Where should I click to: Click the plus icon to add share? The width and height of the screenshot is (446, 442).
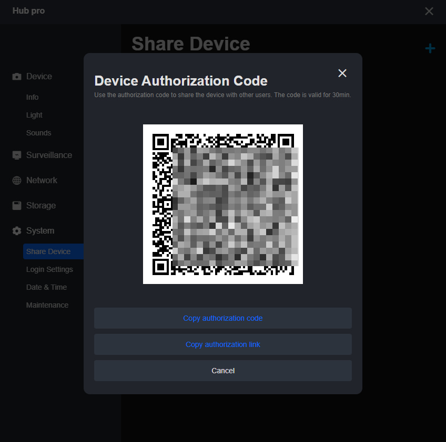click(x=430, y=48)
